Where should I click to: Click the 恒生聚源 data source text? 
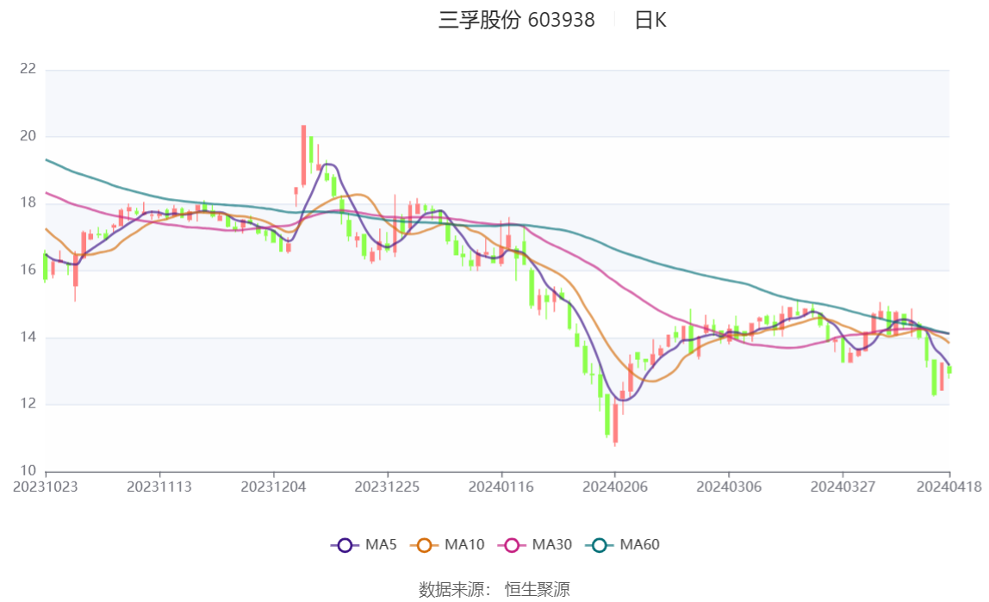tap(538, 590)
